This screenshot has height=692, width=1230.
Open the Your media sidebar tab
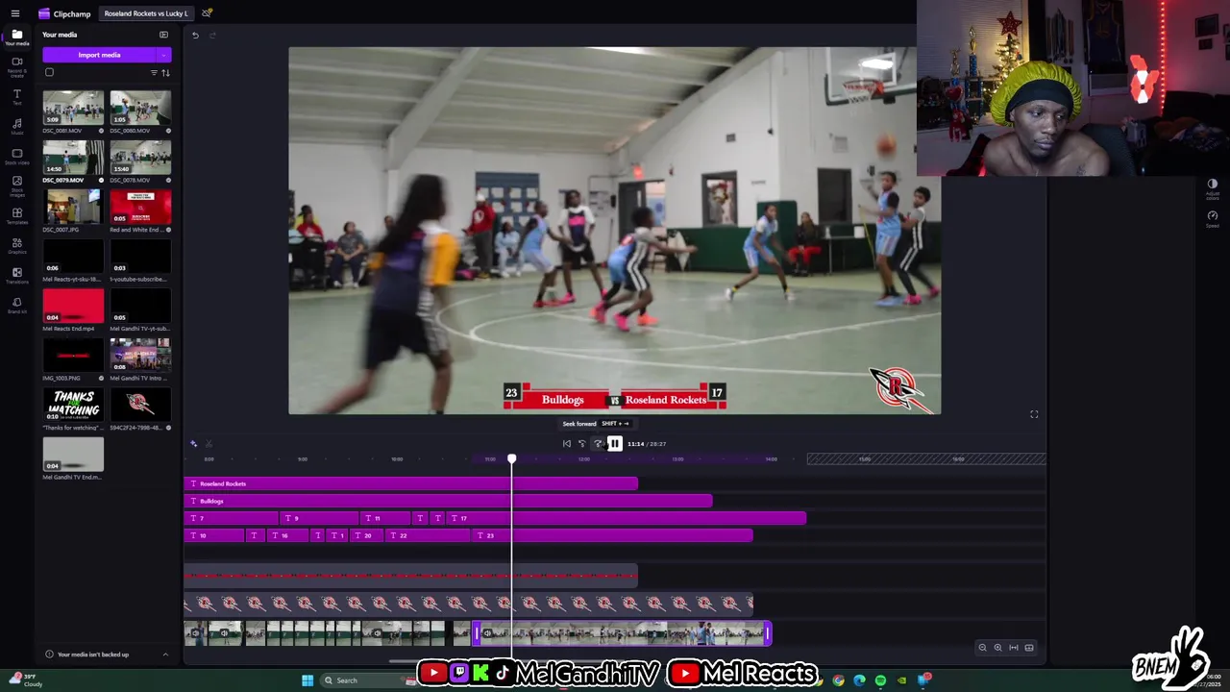[x=16, y=37]
